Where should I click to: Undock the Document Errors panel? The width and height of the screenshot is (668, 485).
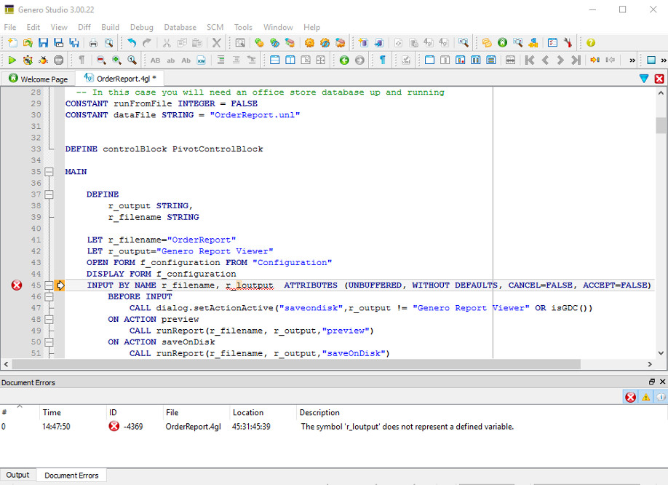pos(652,381)
